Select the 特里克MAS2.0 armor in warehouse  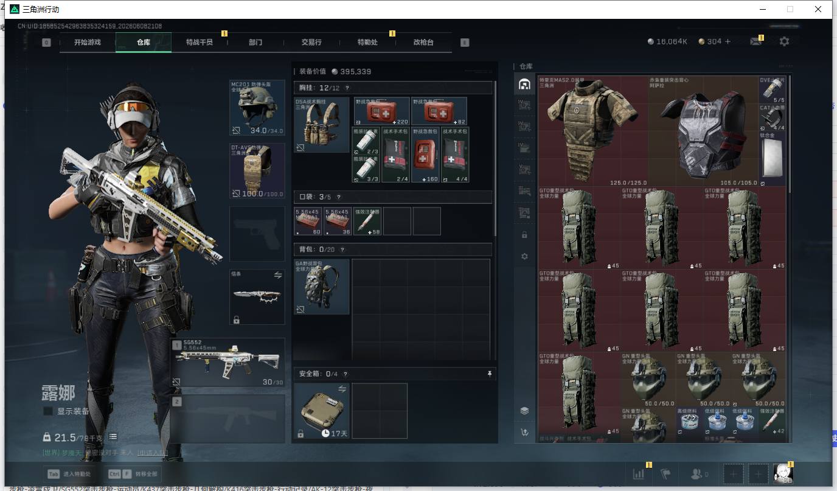[593, 131]
